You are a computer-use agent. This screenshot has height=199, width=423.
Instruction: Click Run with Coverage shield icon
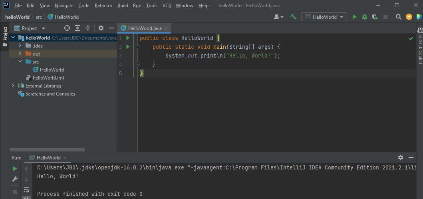375,17
